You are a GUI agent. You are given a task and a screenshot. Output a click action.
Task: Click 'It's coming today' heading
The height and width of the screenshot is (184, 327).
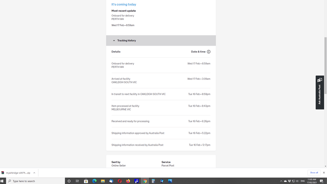pos(124,4)
